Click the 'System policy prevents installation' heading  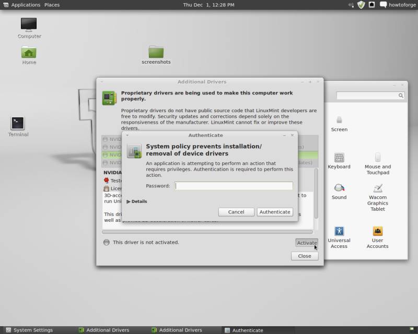tap(204, 150)
